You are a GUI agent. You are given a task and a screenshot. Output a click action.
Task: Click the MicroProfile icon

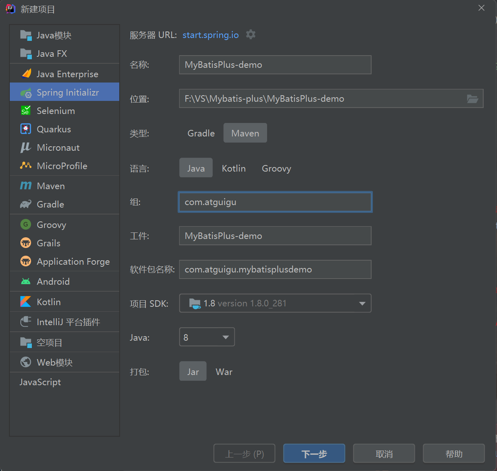coord(26,166)
